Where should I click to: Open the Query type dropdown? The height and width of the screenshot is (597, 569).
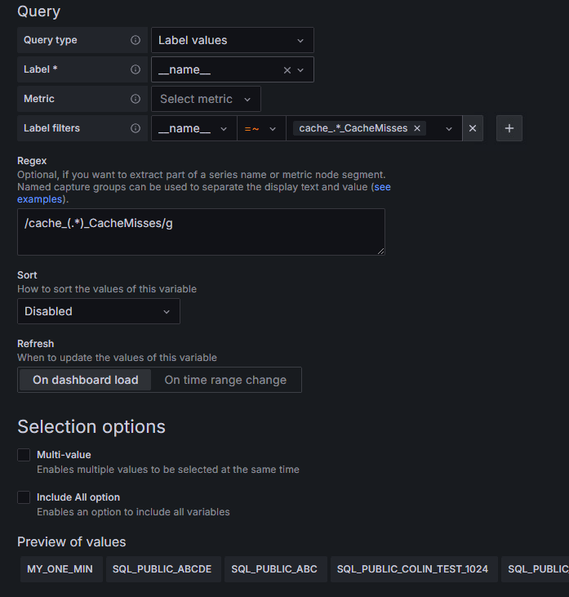pyautogui.click(x=232, y=40)
